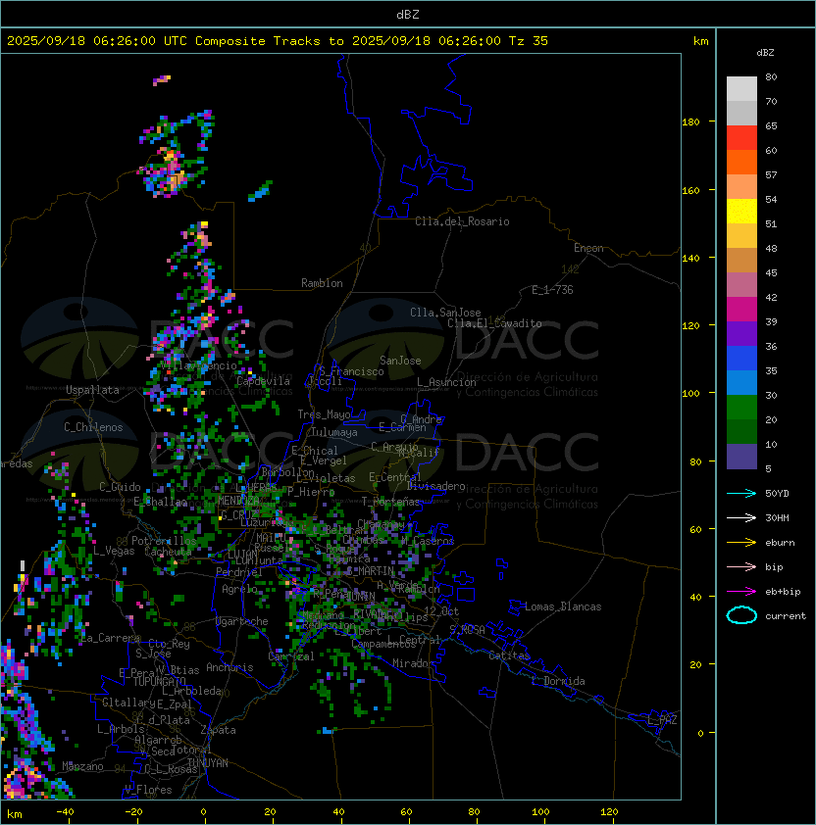Click the Tres_Mayo map label
The image size is (816, 825).
(324, 414)
